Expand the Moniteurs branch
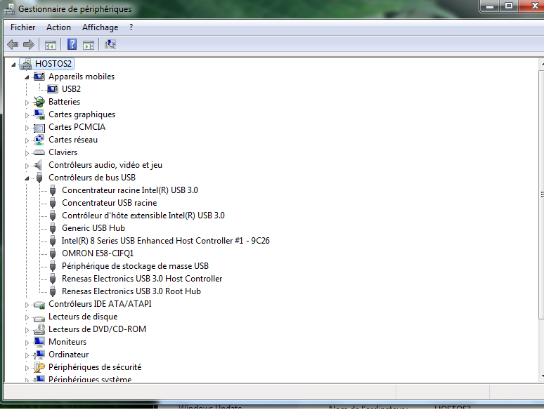The width and height of the screenshot is (544, 410). (x=27, y=343)
